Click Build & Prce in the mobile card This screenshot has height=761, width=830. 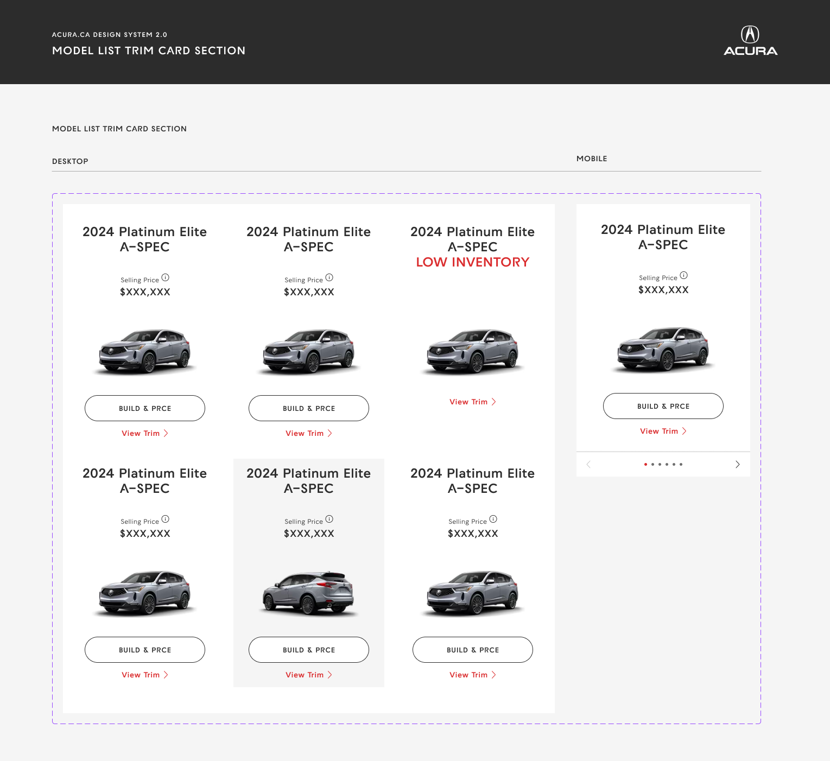pos(663,406)
